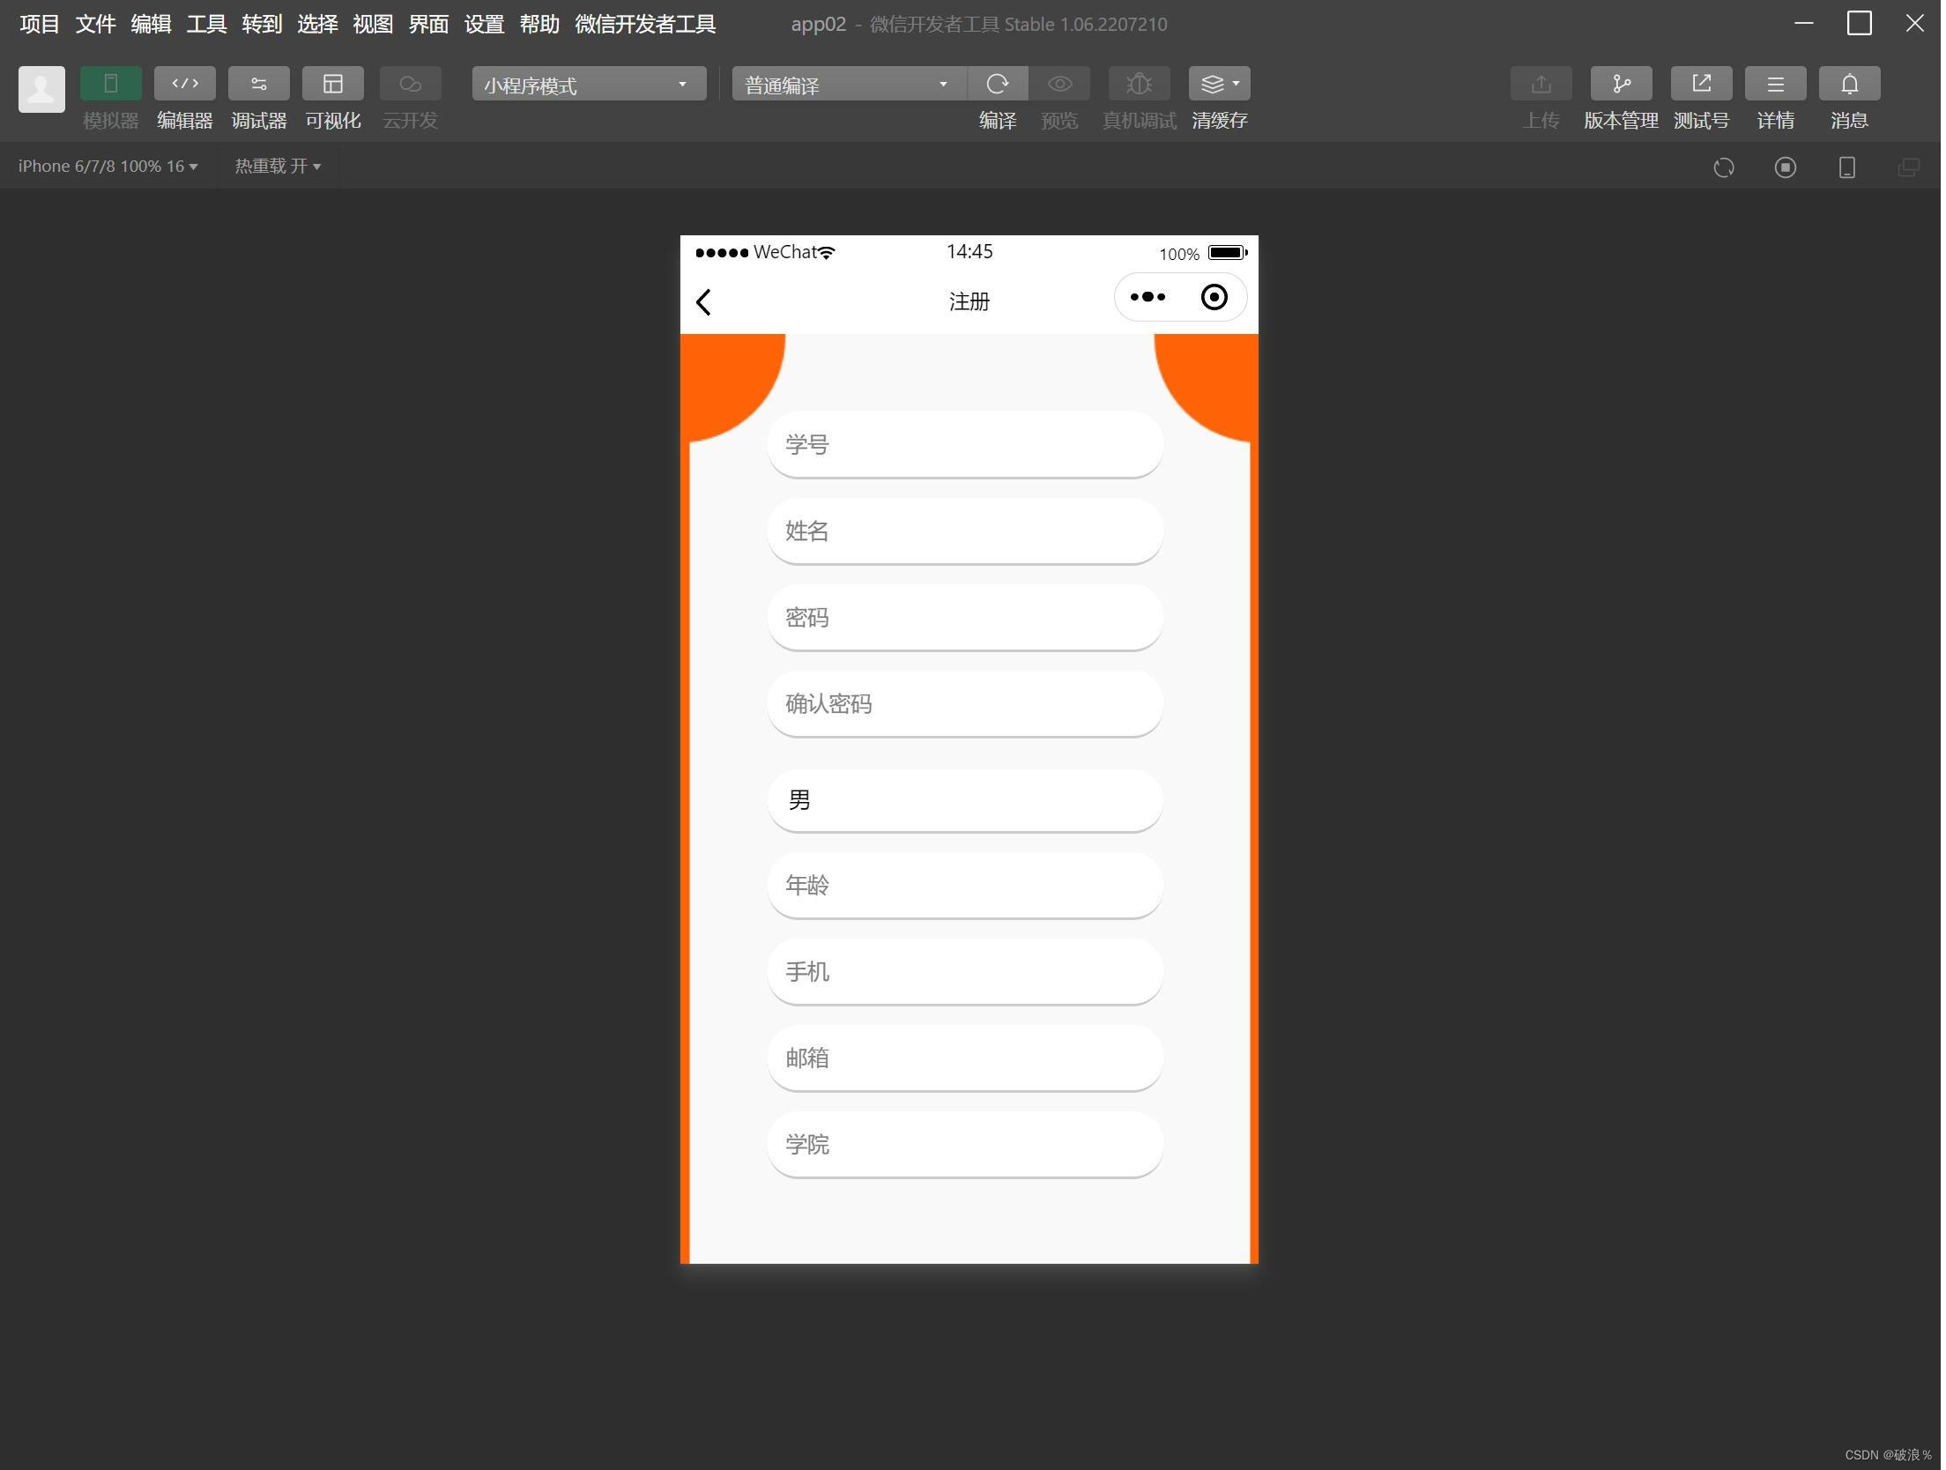Screen dimensions: 1946x1470
Task: Click the detach simulator window icon
Action: pos(1909,167)
